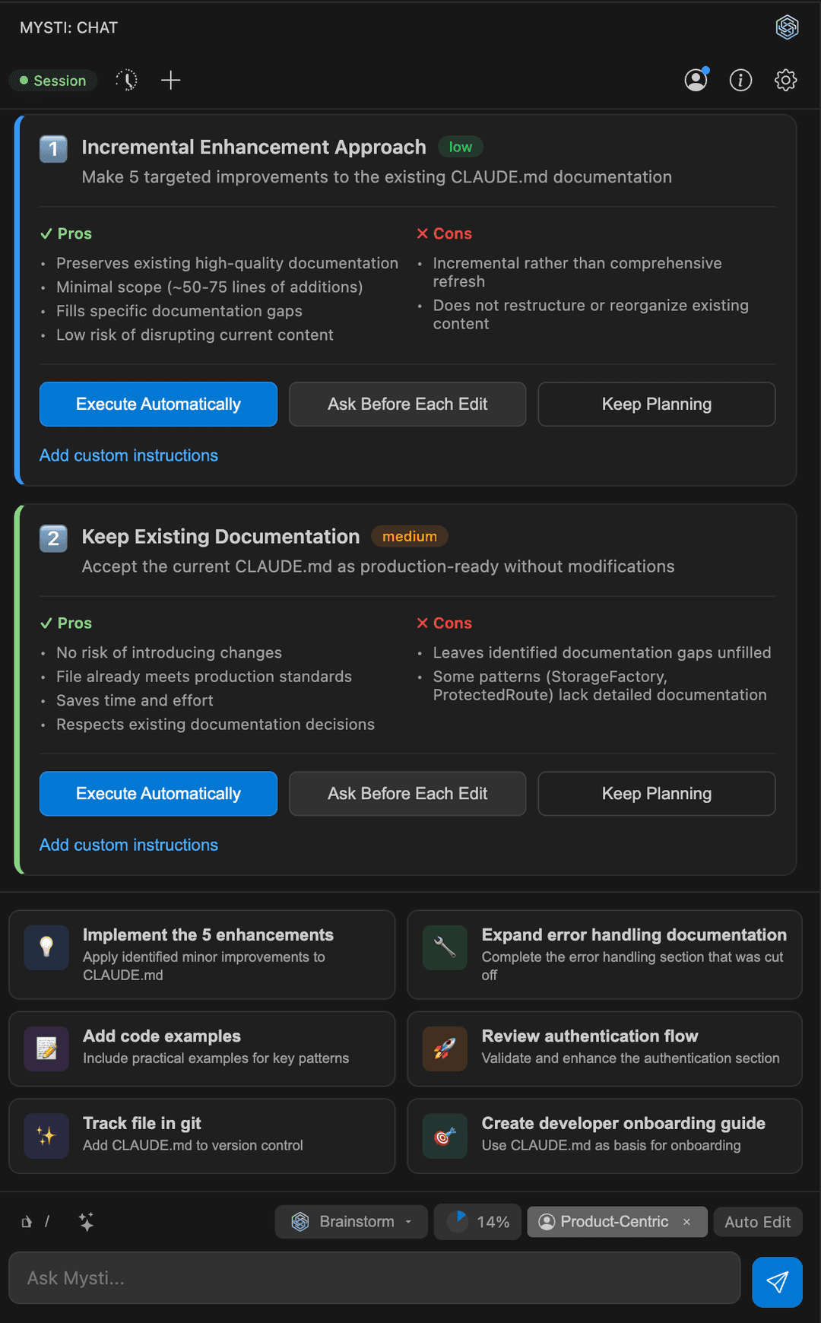Open the info circle icon

pos(740,80)
